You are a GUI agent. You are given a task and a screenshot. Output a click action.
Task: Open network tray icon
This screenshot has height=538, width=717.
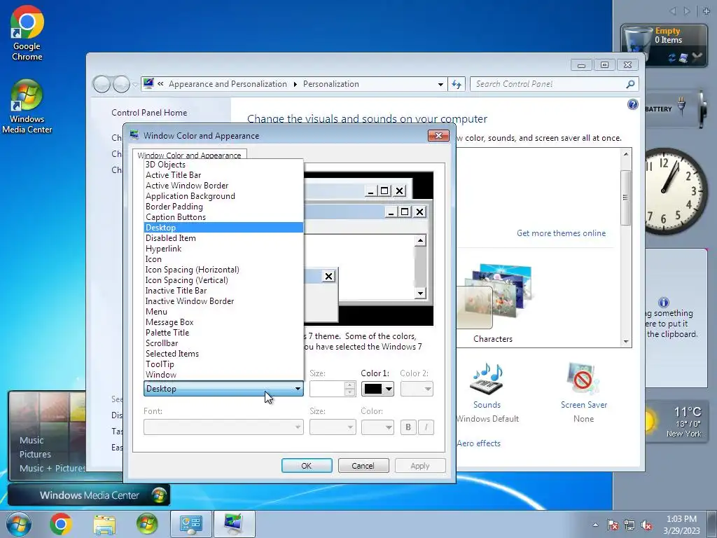pyautogui.click(x=629, y=525)
